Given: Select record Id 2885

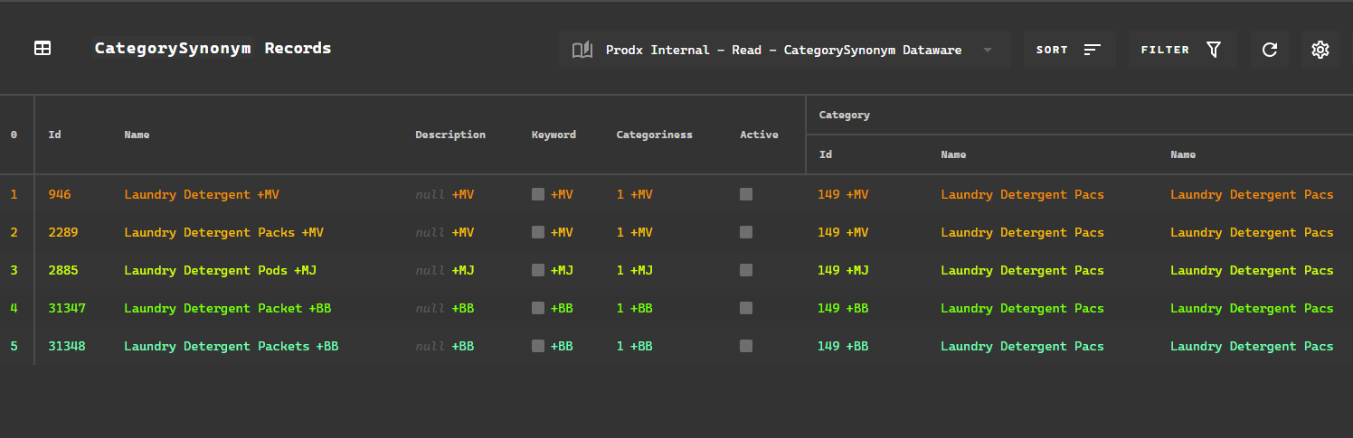Looking at the screenshot, I should [x=63, y=270].
